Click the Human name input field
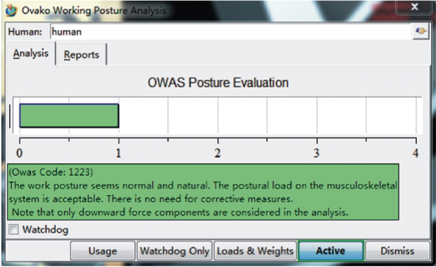Image resolution: width=436 pixels, height=267 pixels. 229,32
